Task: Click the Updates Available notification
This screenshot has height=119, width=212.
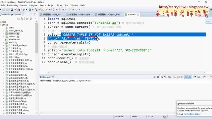Action: tap(194, 108)
